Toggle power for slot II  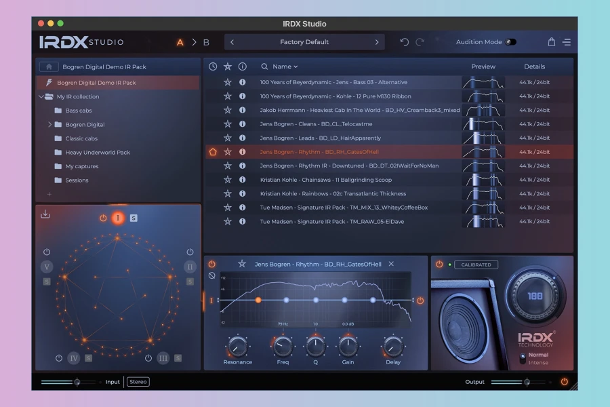pyautogui.click(x=190, y=252)
